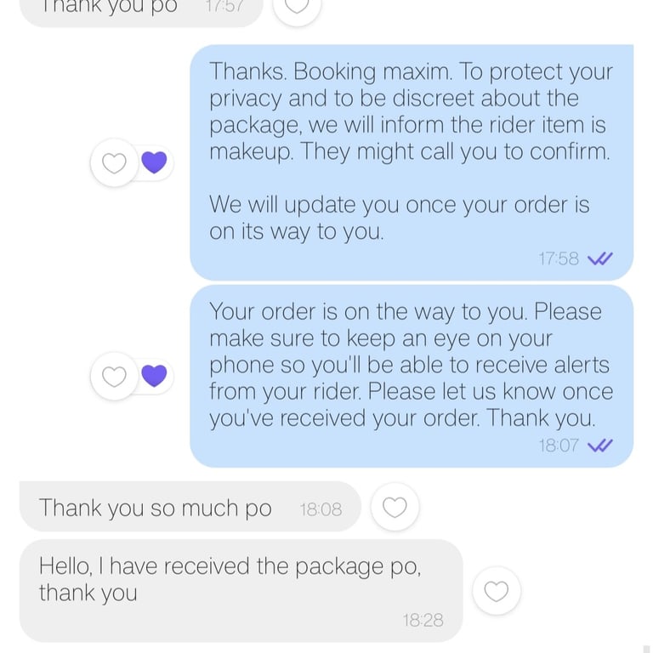Image resolution: width=653 pixels, height=653 pixels.
Task: Tap outline heart beside the 'order is on the way' message
Action: click(114, 376)
